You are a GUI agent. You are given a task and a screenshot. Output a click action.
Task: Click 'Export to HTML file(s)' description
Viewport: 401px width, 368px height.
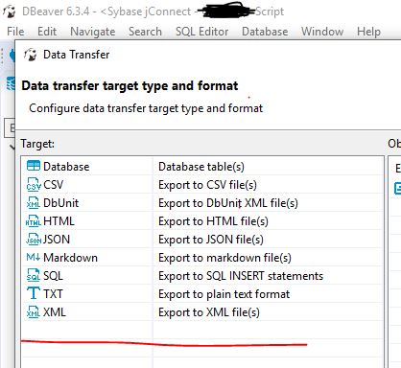(213, 221)
